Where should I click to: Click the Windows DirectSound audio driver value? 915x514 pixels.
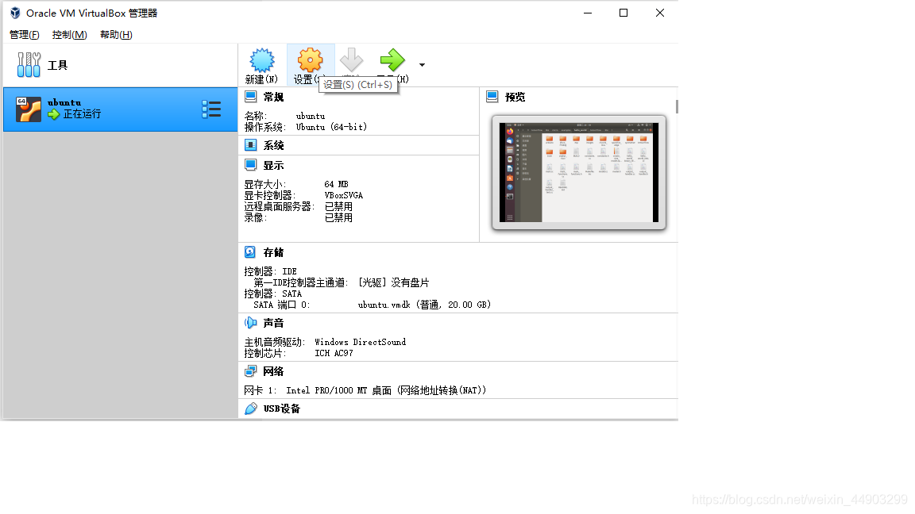tap(360, 342)
